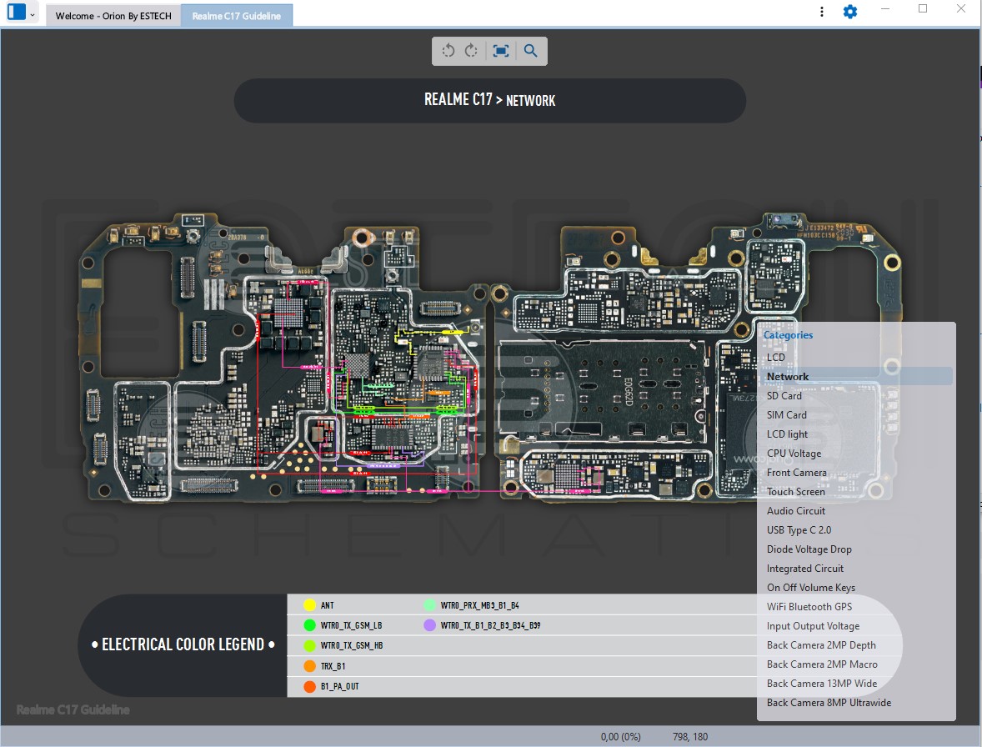The width and height of the screenshot is (982, 747).
Task: Switch to Welcome - Orion By ESTECH tab
Action: point(113,16)
